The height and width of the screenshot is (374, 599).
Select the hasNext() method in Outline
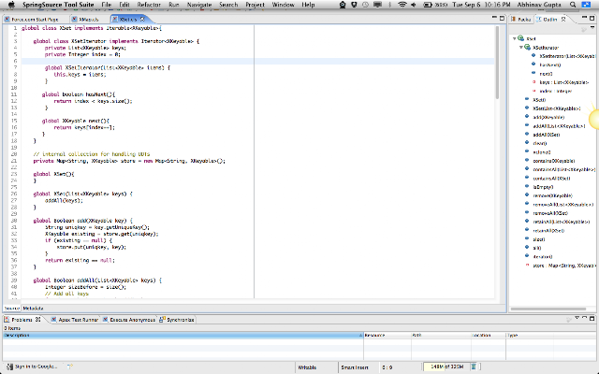[550, 65]
